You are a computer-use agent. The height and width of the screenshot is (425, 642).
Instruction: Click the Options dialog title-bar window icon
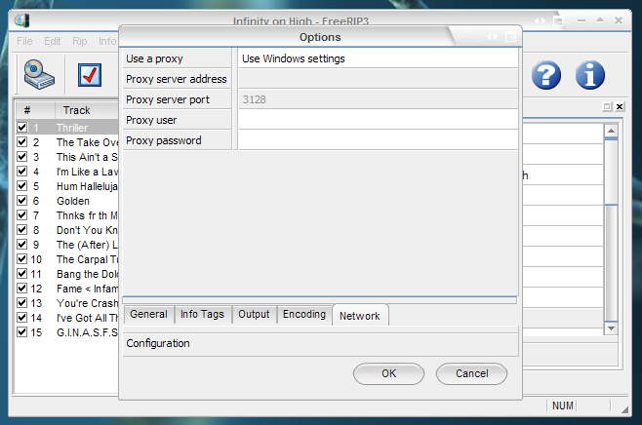[x=511, y=37]
